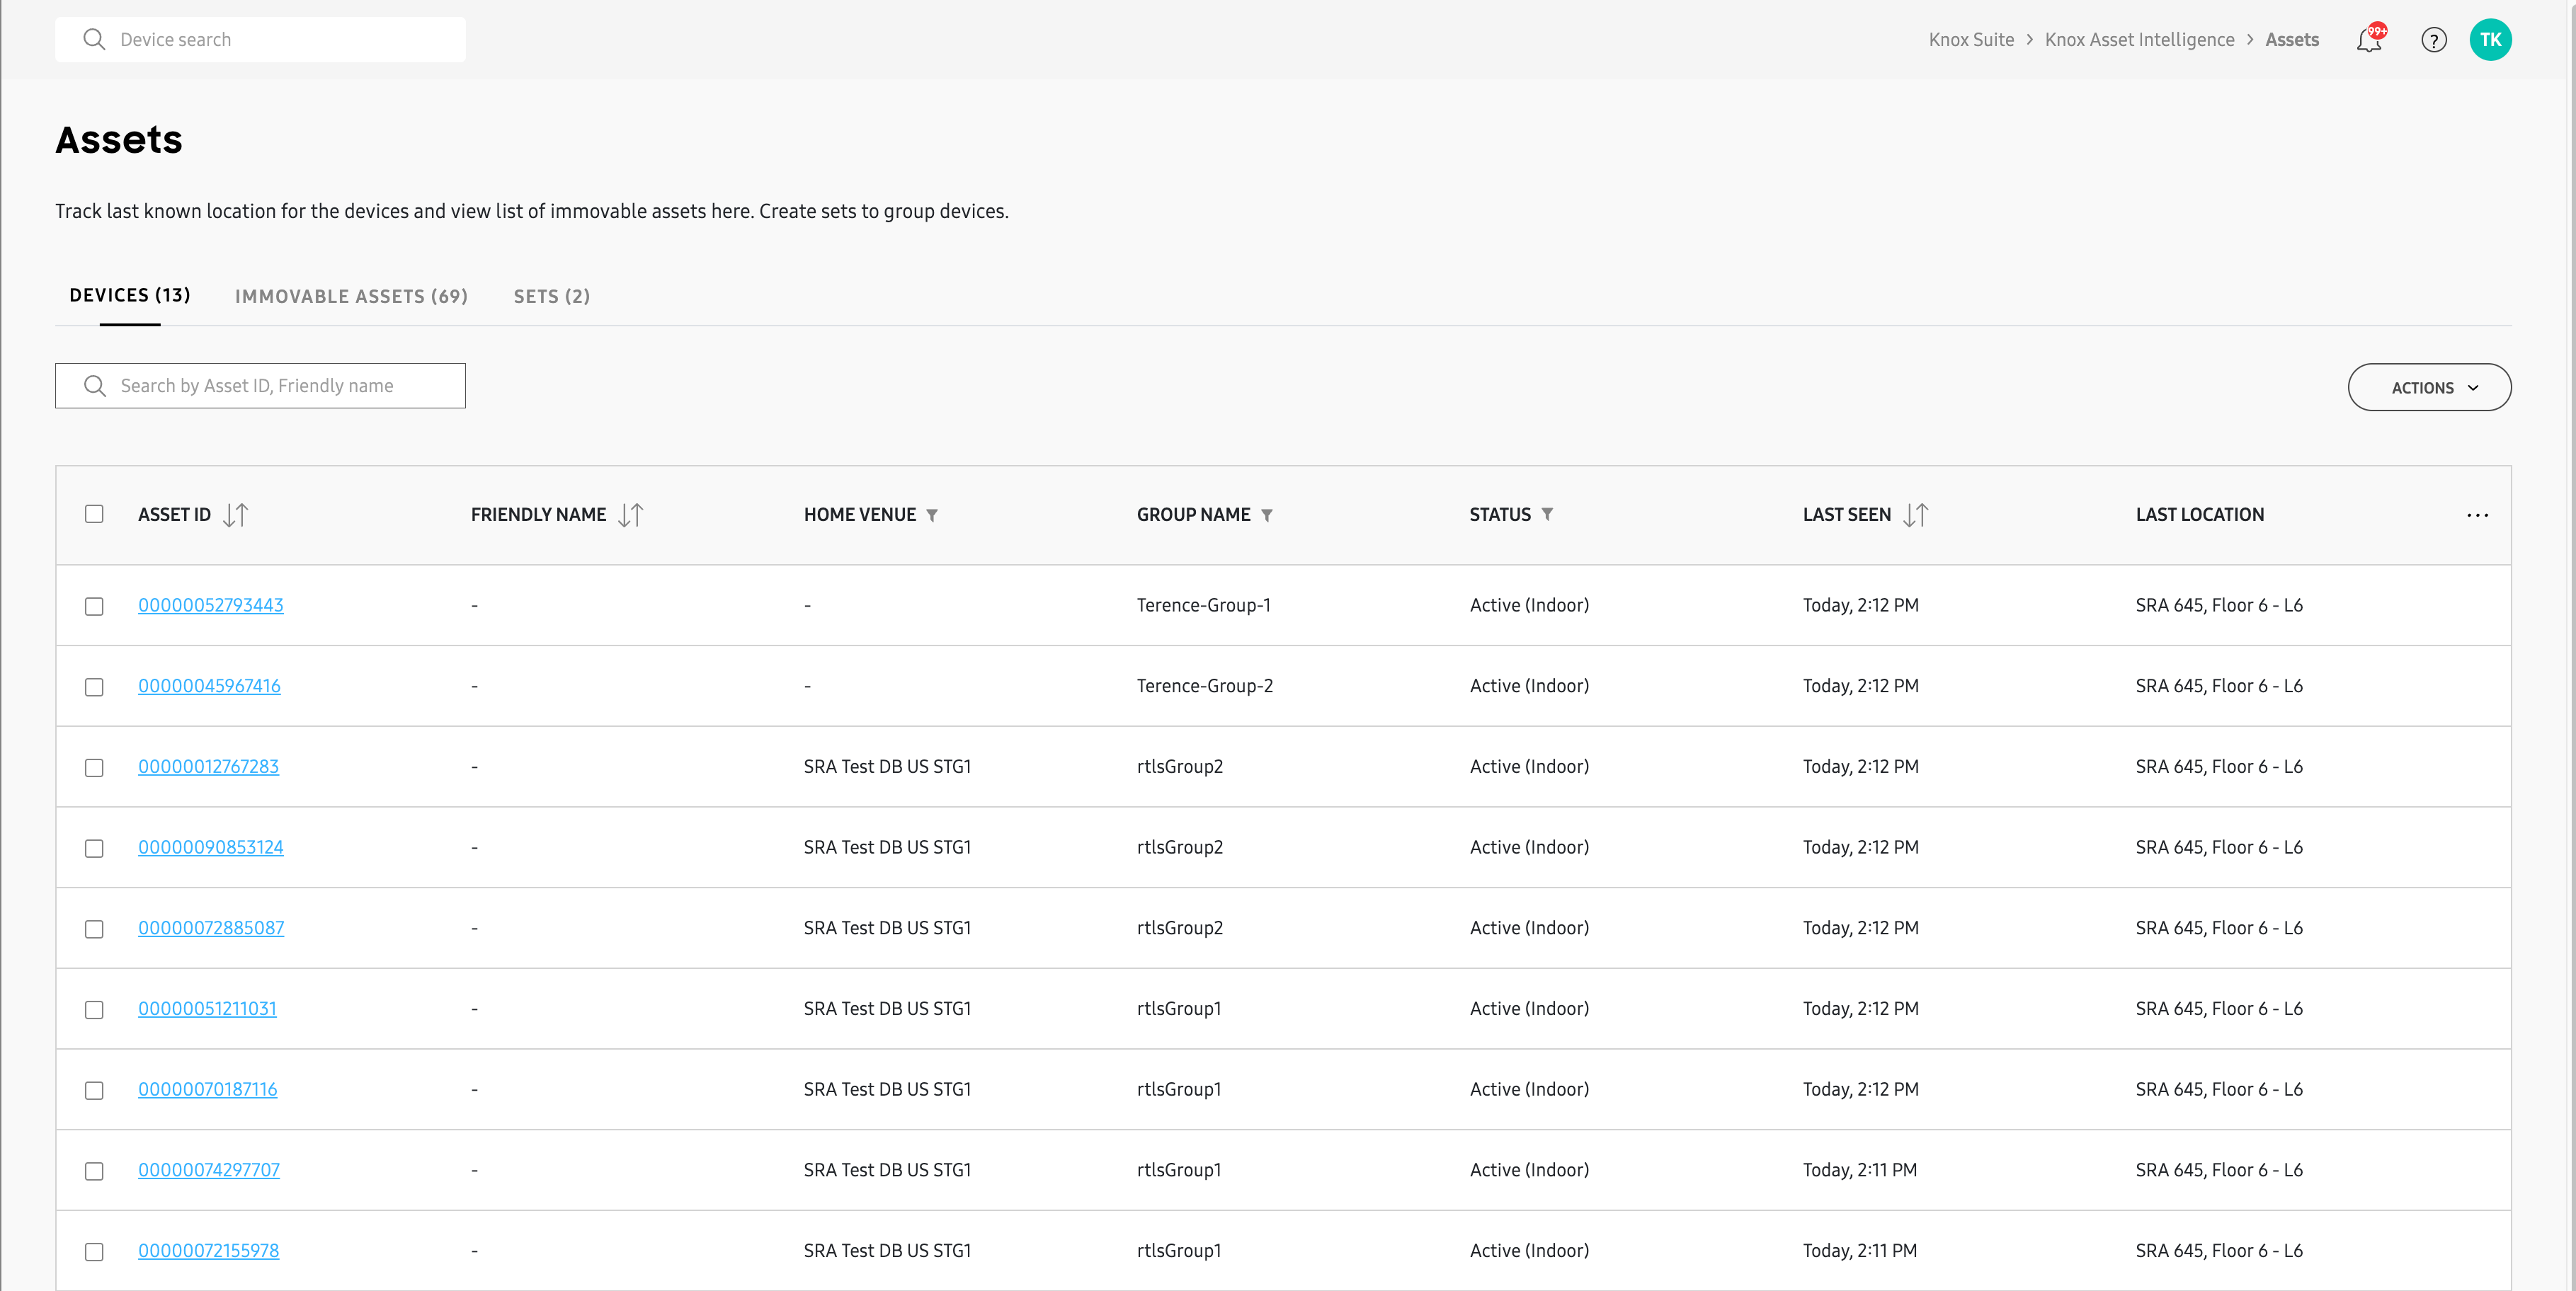Focus the Search by Asset ID field
This screenshot has height=1291, width=2576.
coord(260,386)
